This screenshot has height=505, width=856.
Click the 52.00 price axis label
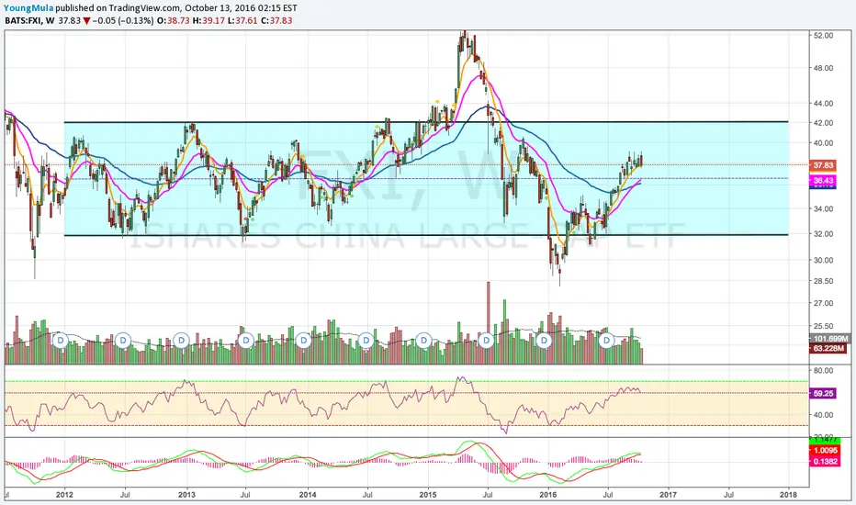(x=823, y=36)
